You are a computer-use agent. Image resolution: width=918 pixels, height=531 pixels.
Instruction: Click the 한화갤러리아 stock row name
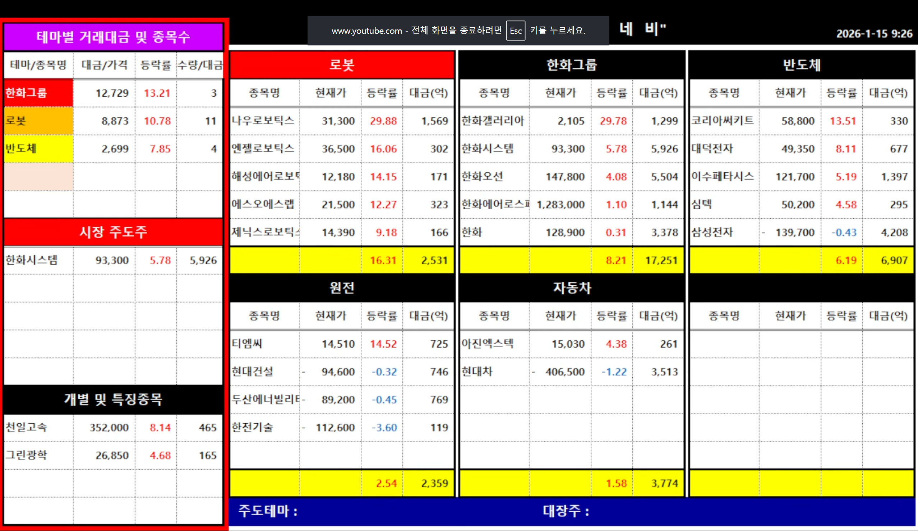pos(493,121)
